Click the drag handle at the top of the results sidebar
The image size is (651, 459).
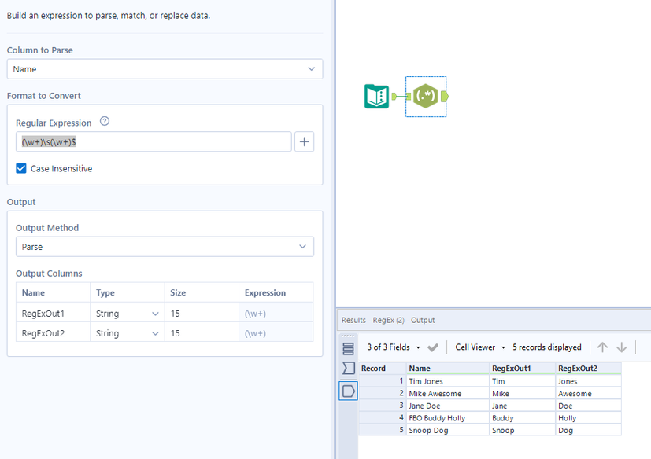348,336
